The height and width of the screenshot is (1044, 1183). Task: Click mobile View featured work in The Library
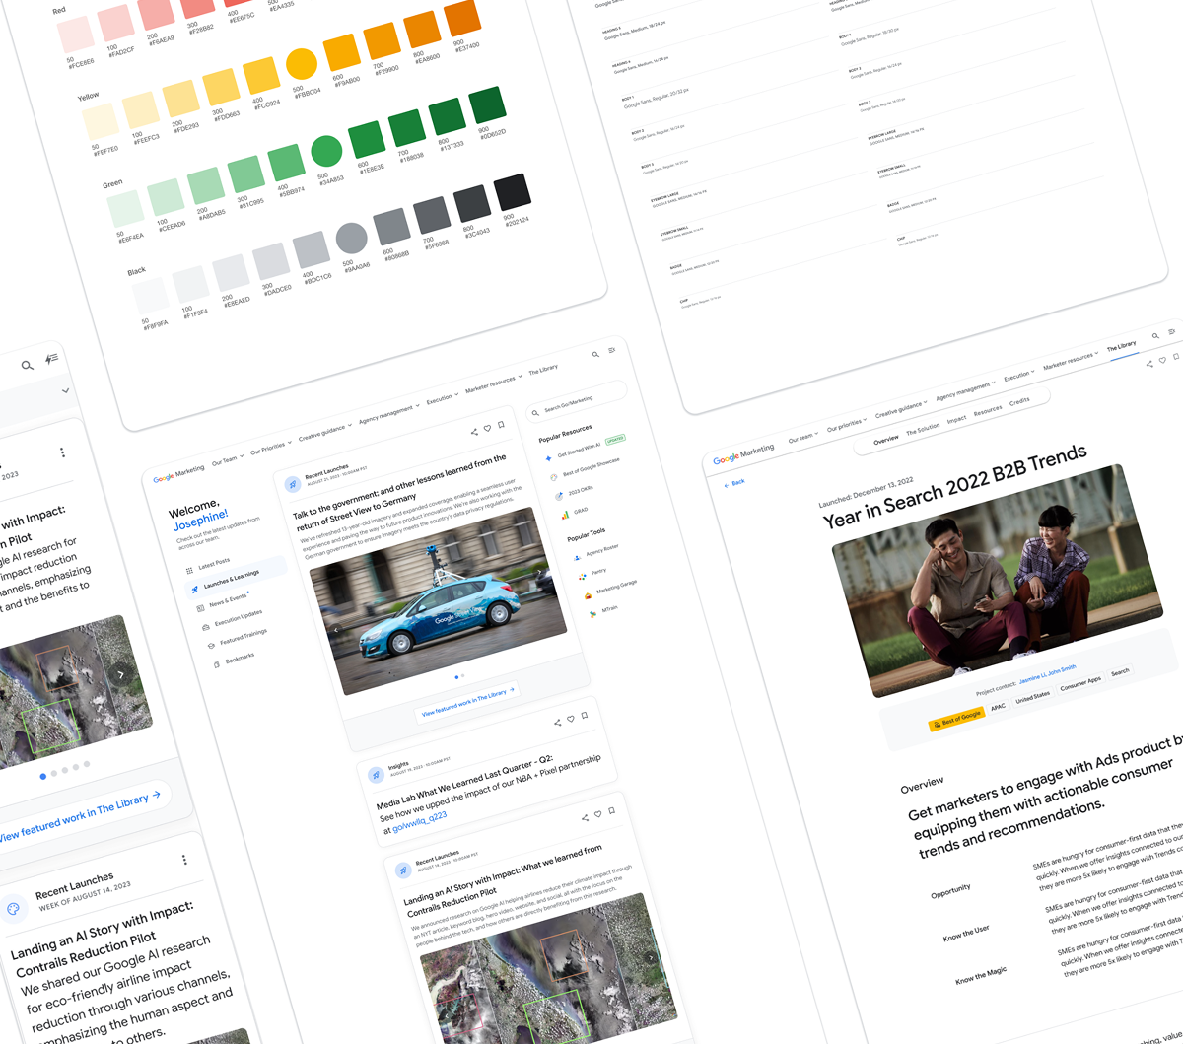click(x=81, y=816)
